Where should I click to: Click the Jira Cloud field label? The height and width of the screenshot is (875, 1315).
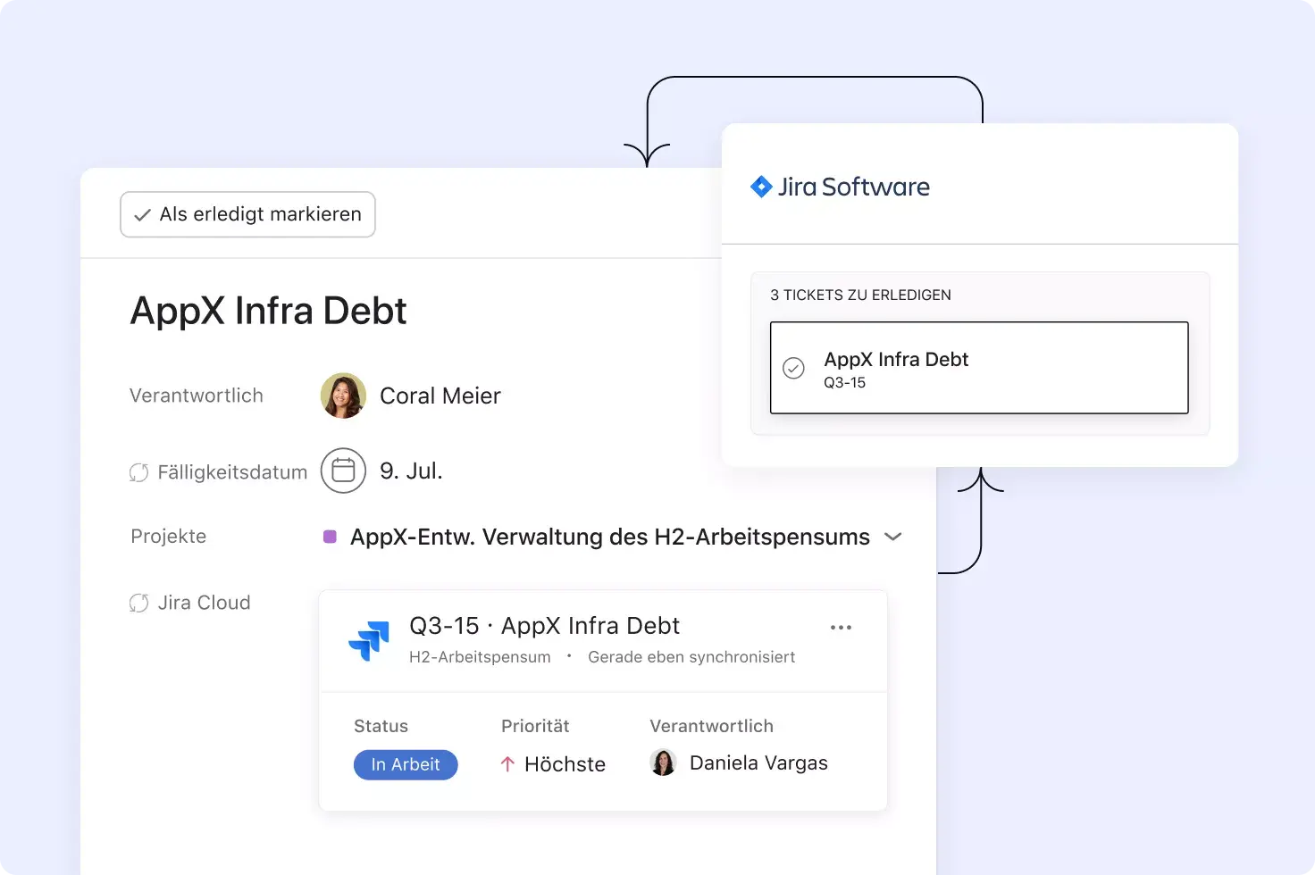[x=204, y=603]
